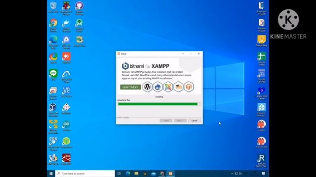Image resolution: width=316 pixels, height=177 pixels.
Task: Cancel the XAMPP installation
Action: tap(194, 120)
